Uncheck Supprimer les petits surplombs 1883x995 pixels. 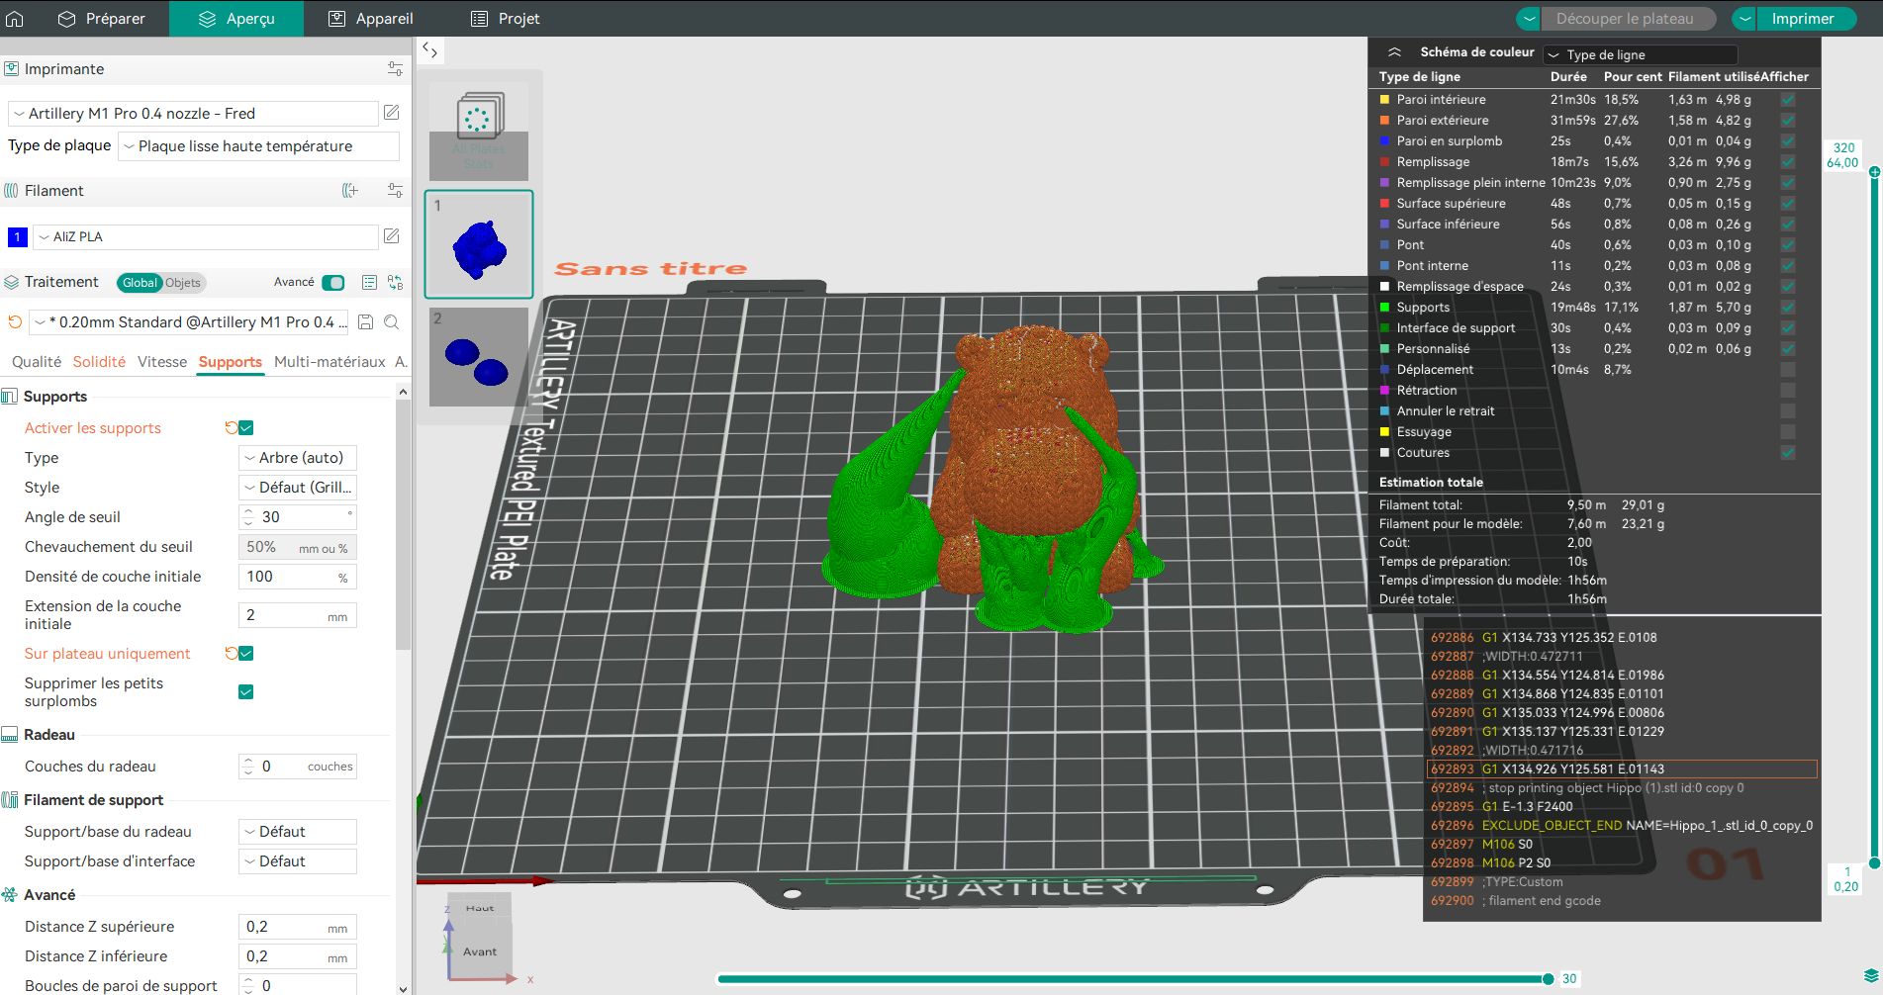[x=246, y=692]
